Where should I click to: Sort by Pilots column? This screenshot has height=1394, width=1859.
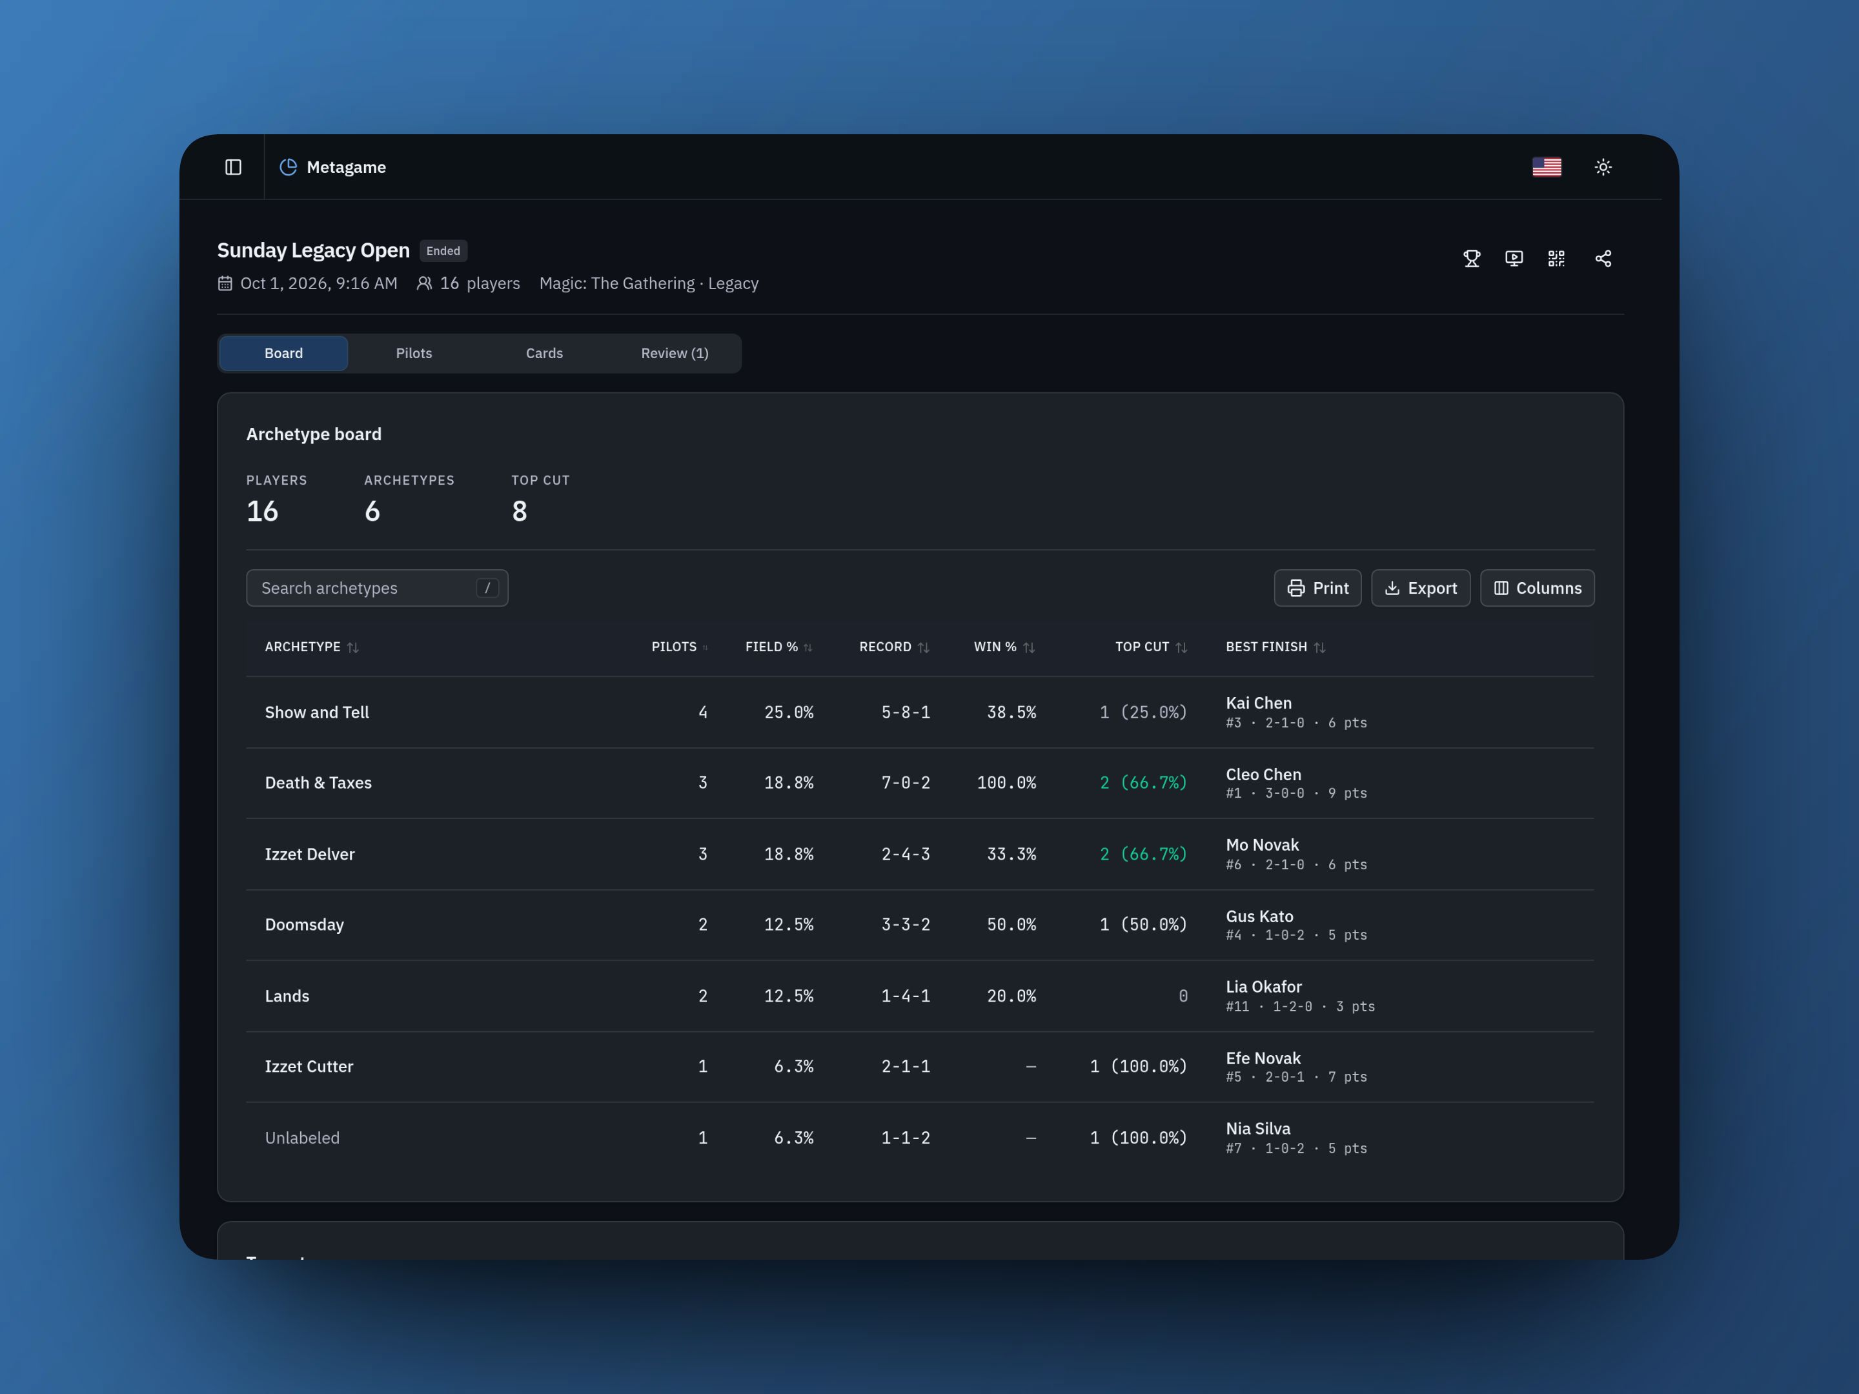pyautogui.click(x=679, y=647)
